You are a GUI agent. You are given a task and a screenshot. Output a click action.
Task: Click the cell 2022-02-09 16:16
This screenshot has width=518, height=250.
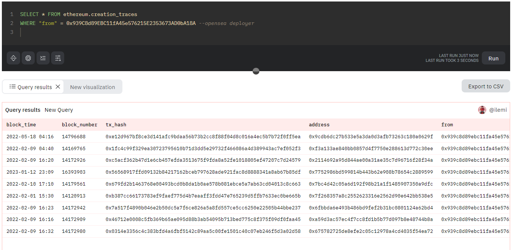click(30, 219)
